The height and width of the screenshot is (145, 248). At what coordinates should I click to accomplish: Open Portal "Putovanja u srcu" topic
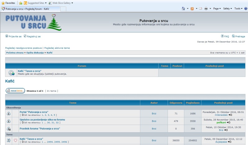34,112
